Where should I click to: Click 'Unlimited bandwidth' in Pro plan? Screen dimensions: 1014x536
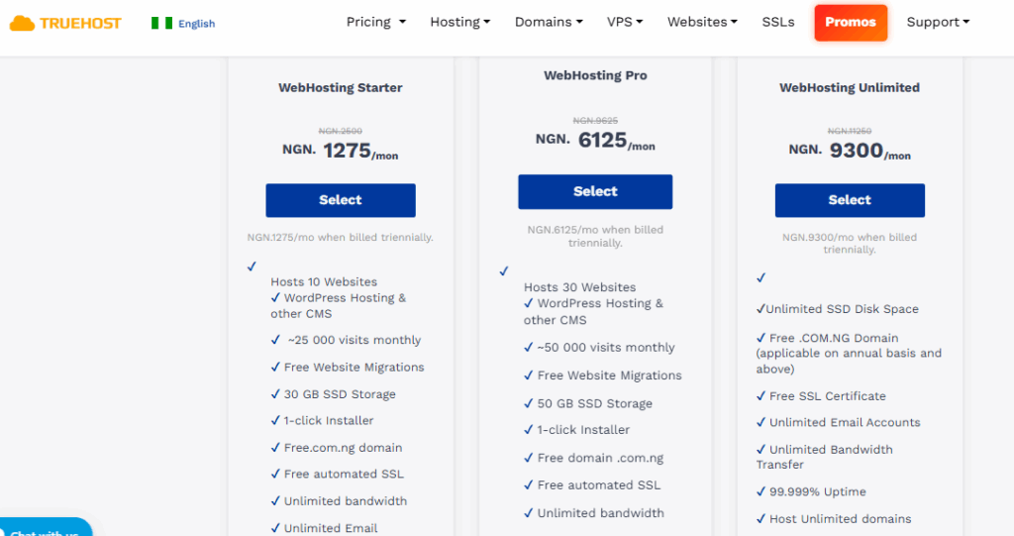(600, 512)
